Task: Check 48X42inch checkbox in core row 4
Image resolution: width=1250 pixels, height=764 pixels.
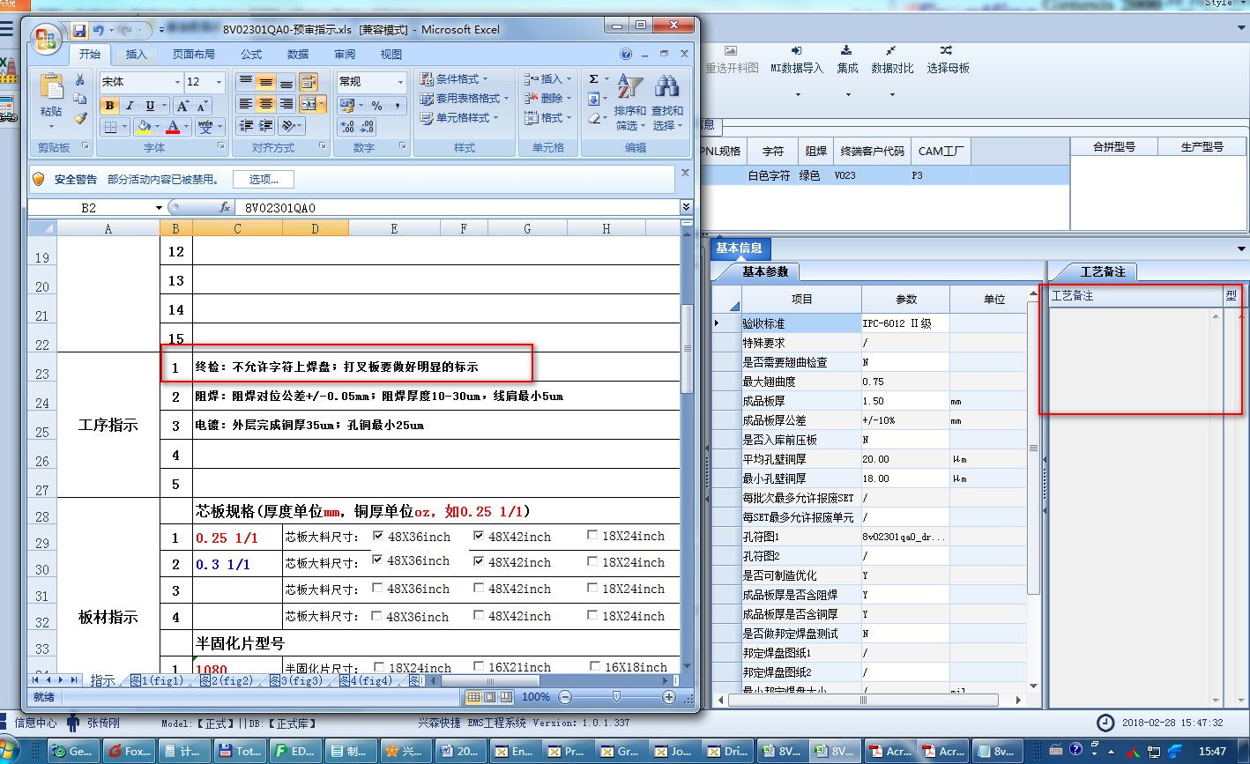Action: pyautogui.click(x=479, y=615)
